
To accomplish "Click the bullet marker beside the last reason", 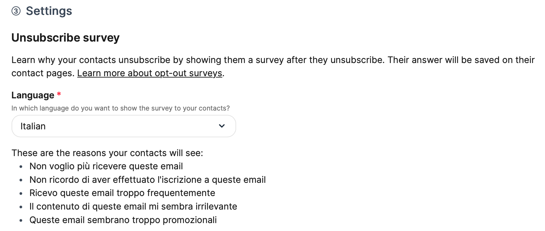I will pyautogui.click(x=21, y=220).
